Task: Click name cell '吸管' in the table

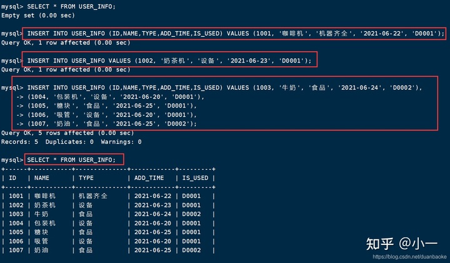Action: 41,241
